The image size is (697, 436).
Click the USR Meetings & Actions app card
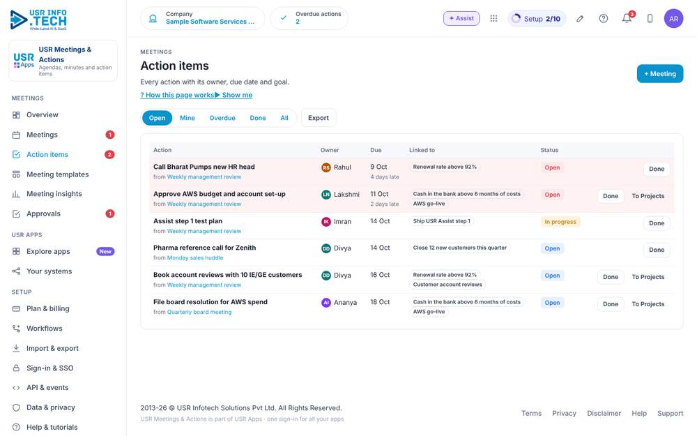coord(63,61)
